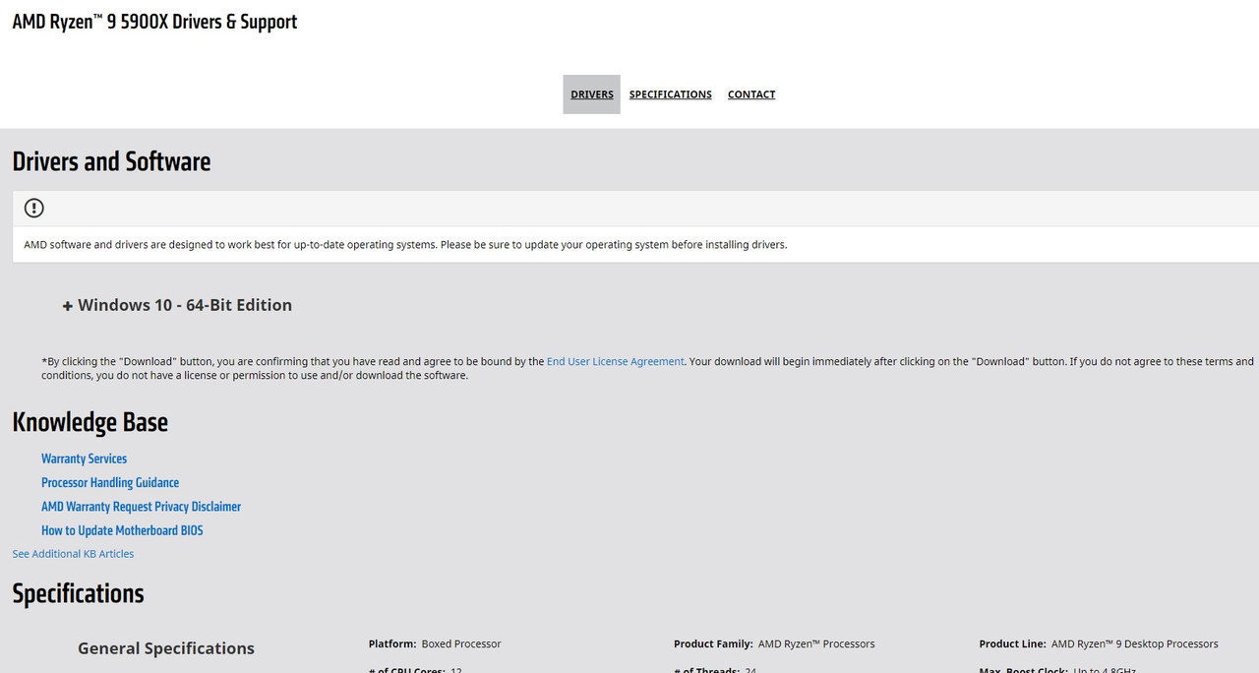The width and height of the screenshot is (1259, 673).
Task: Click the Knowledge Base heading
Action: click(x=90, y=422)
